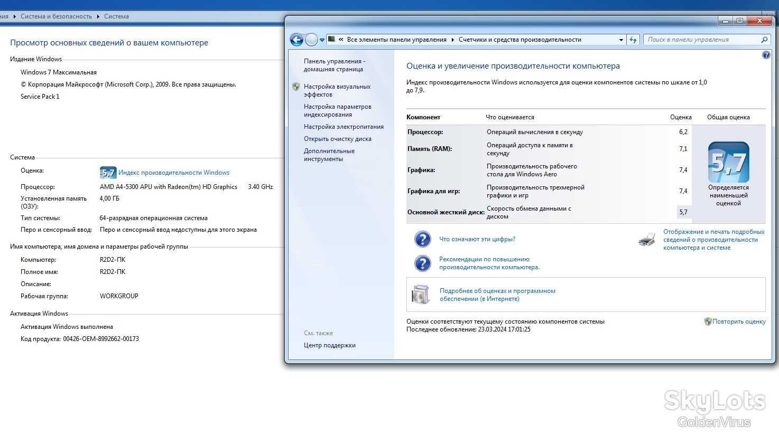Screen dimensions: 779x445
Task: Open recent pages dropdown beside navigation arrows
Action: (322, 40)
